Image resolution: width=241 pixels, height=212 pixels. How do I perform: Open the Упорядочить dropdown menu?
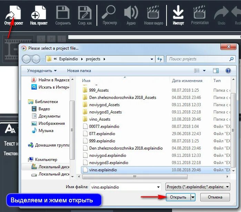coord(42,71)
